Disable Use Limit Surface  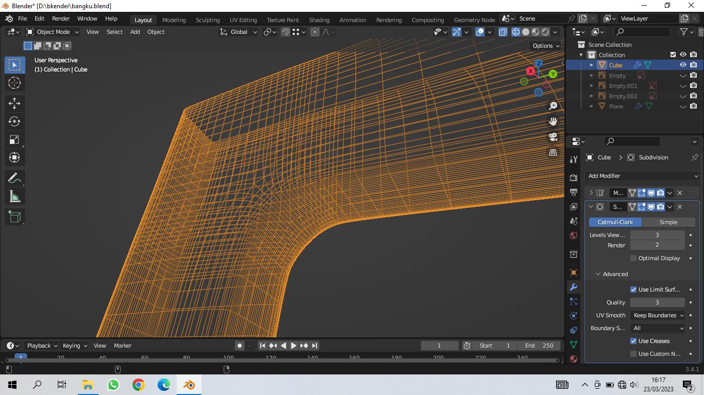pyautogui.click(x=633, y=289)
